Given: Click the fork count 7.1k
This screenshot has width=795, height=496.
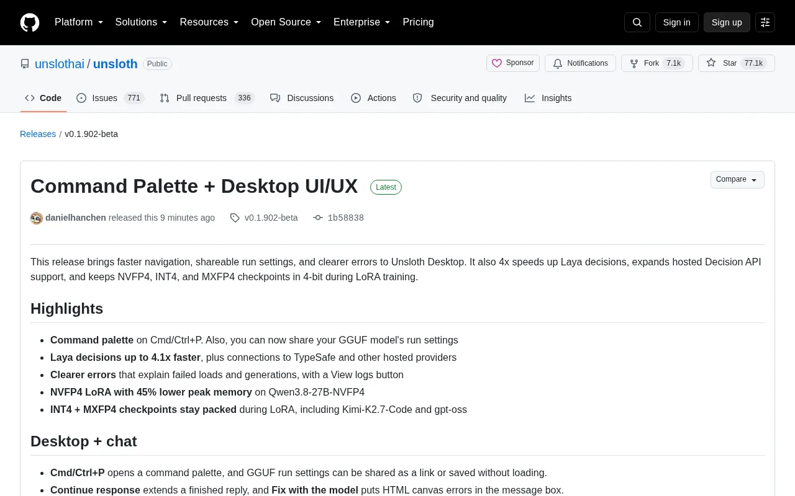Looking at the screenshot, I should (x=674, y=63).
